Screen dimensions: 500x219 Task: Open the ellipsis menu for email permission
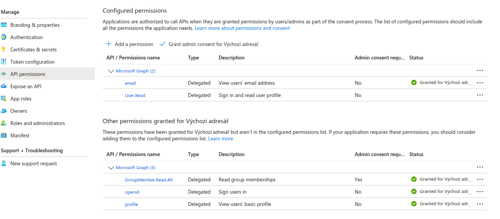click(x=480, y=83)
